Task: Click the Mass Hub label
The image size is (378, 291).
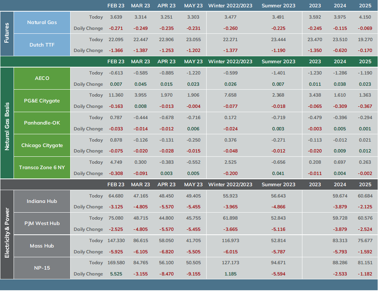Action: (42, 246)
